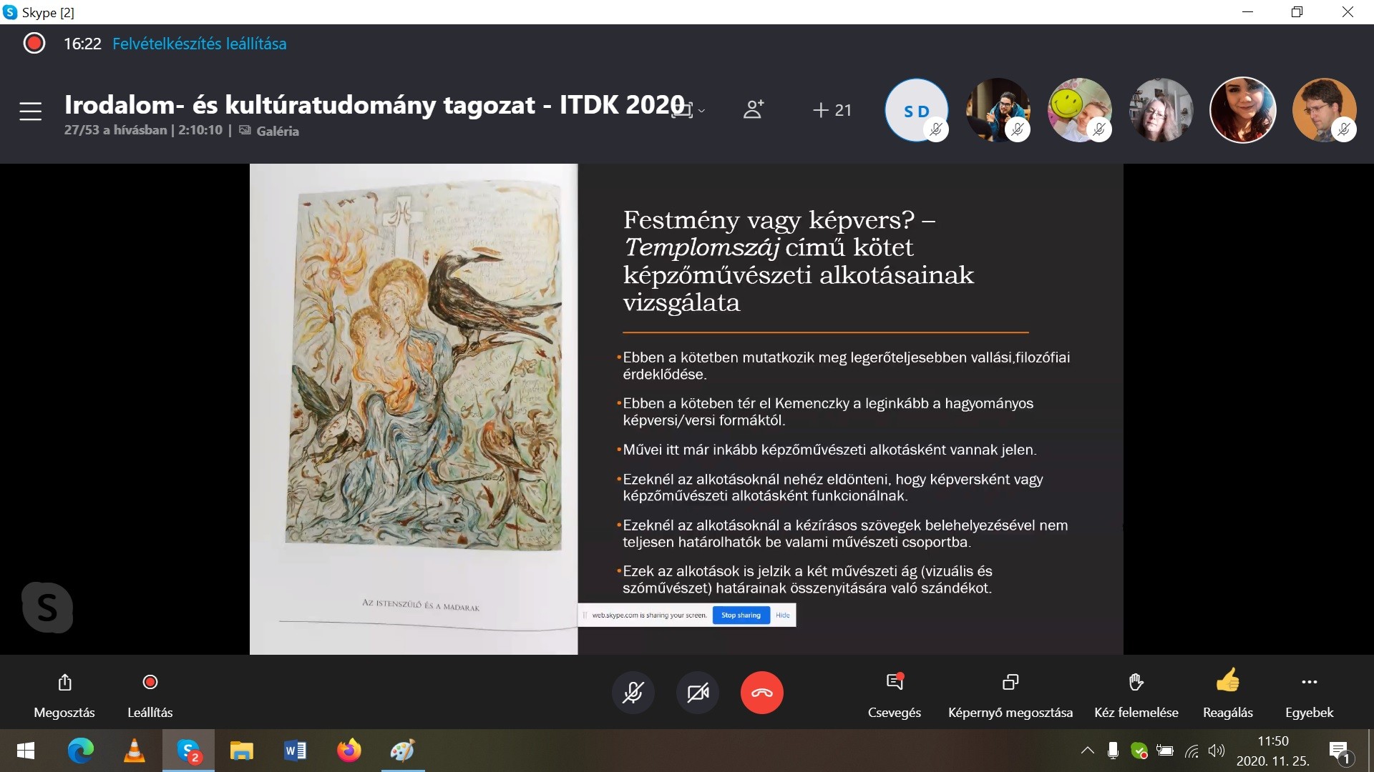Viewport: 1374px width, 772px height.
Task: Click the add participant icon
Action: (753, 109)
